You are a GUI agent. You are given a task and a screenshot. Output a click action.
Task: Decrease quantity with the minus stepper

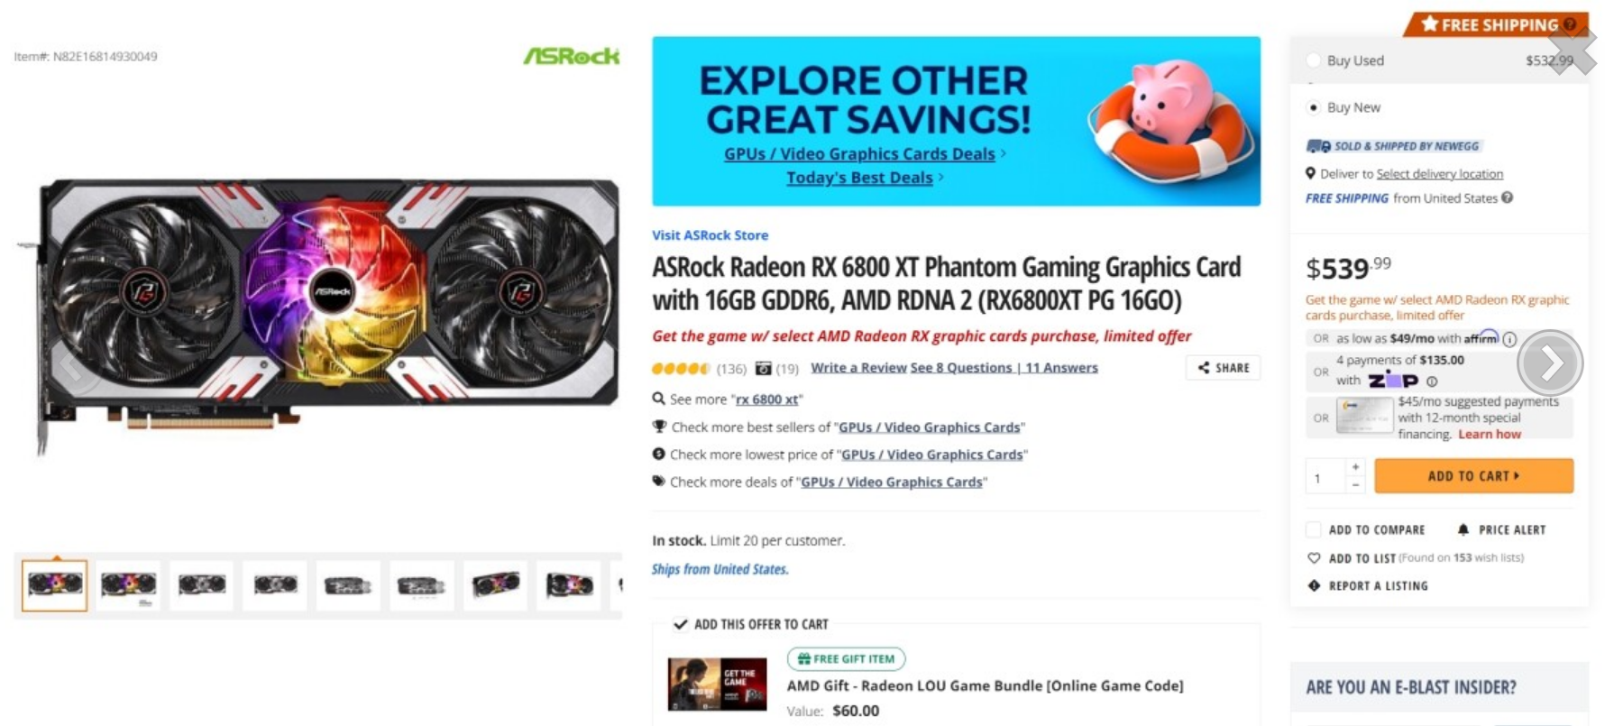(1355, 484)
